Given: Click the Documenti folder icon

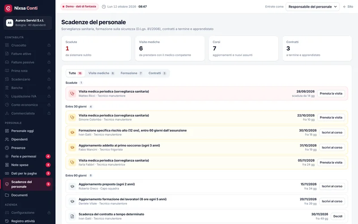Looking at the screenshot, I should [7, 195].
